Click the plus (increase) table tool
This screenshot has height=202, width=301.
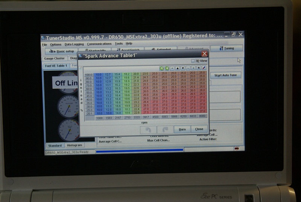pyautogui.click(x=193, y=68)
